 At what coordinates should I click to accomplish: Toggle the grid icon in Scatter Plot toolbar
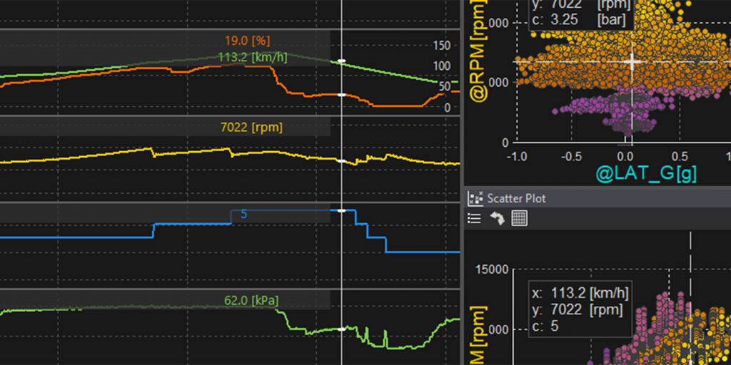pos(520,219)
